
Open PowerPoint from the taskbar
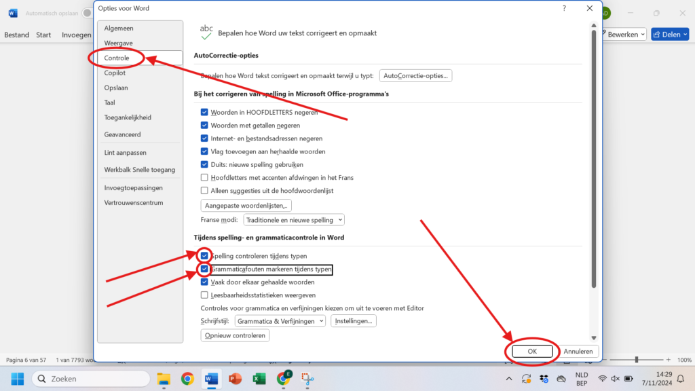235,378
